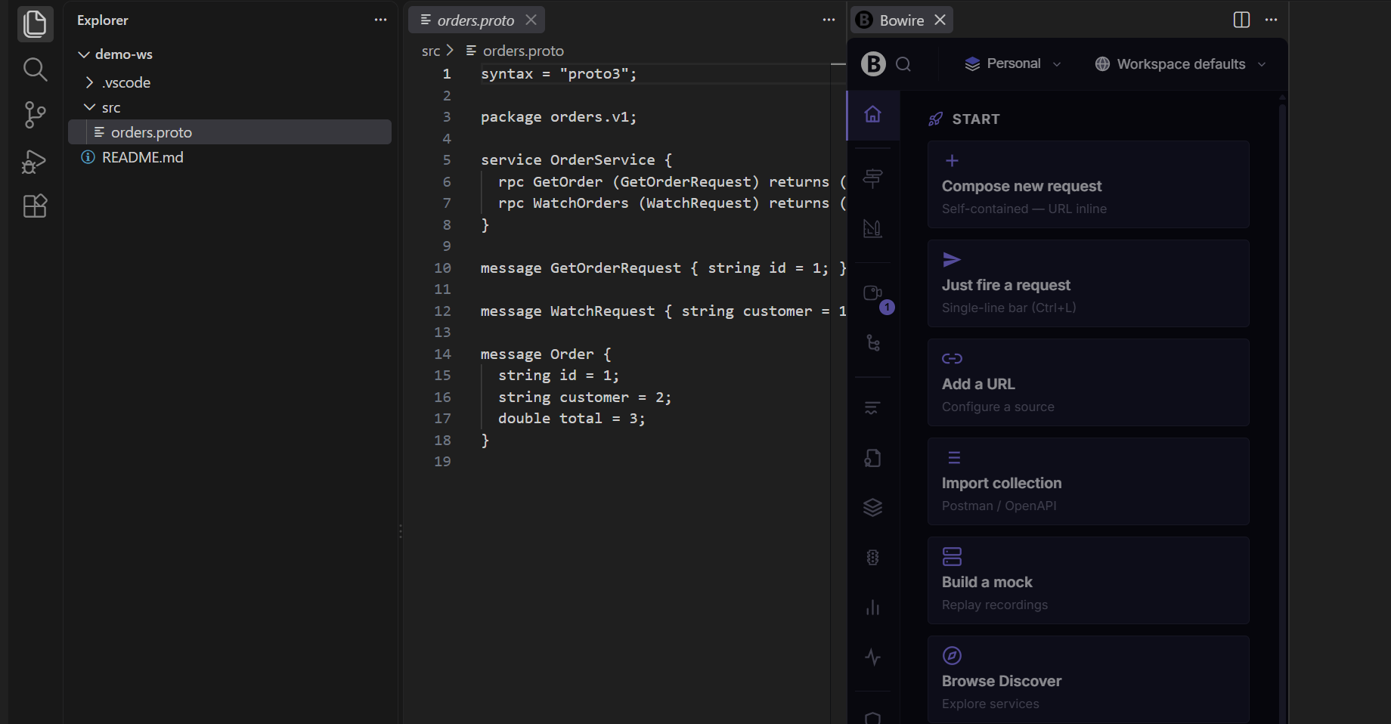Open the Explorer view in the activity bar

click(35, 23)
